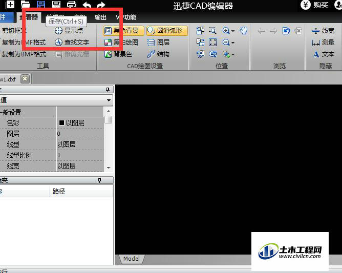Click the zoom previous view icon
This screenshot has height=273, width=342.
pos(212,54)
